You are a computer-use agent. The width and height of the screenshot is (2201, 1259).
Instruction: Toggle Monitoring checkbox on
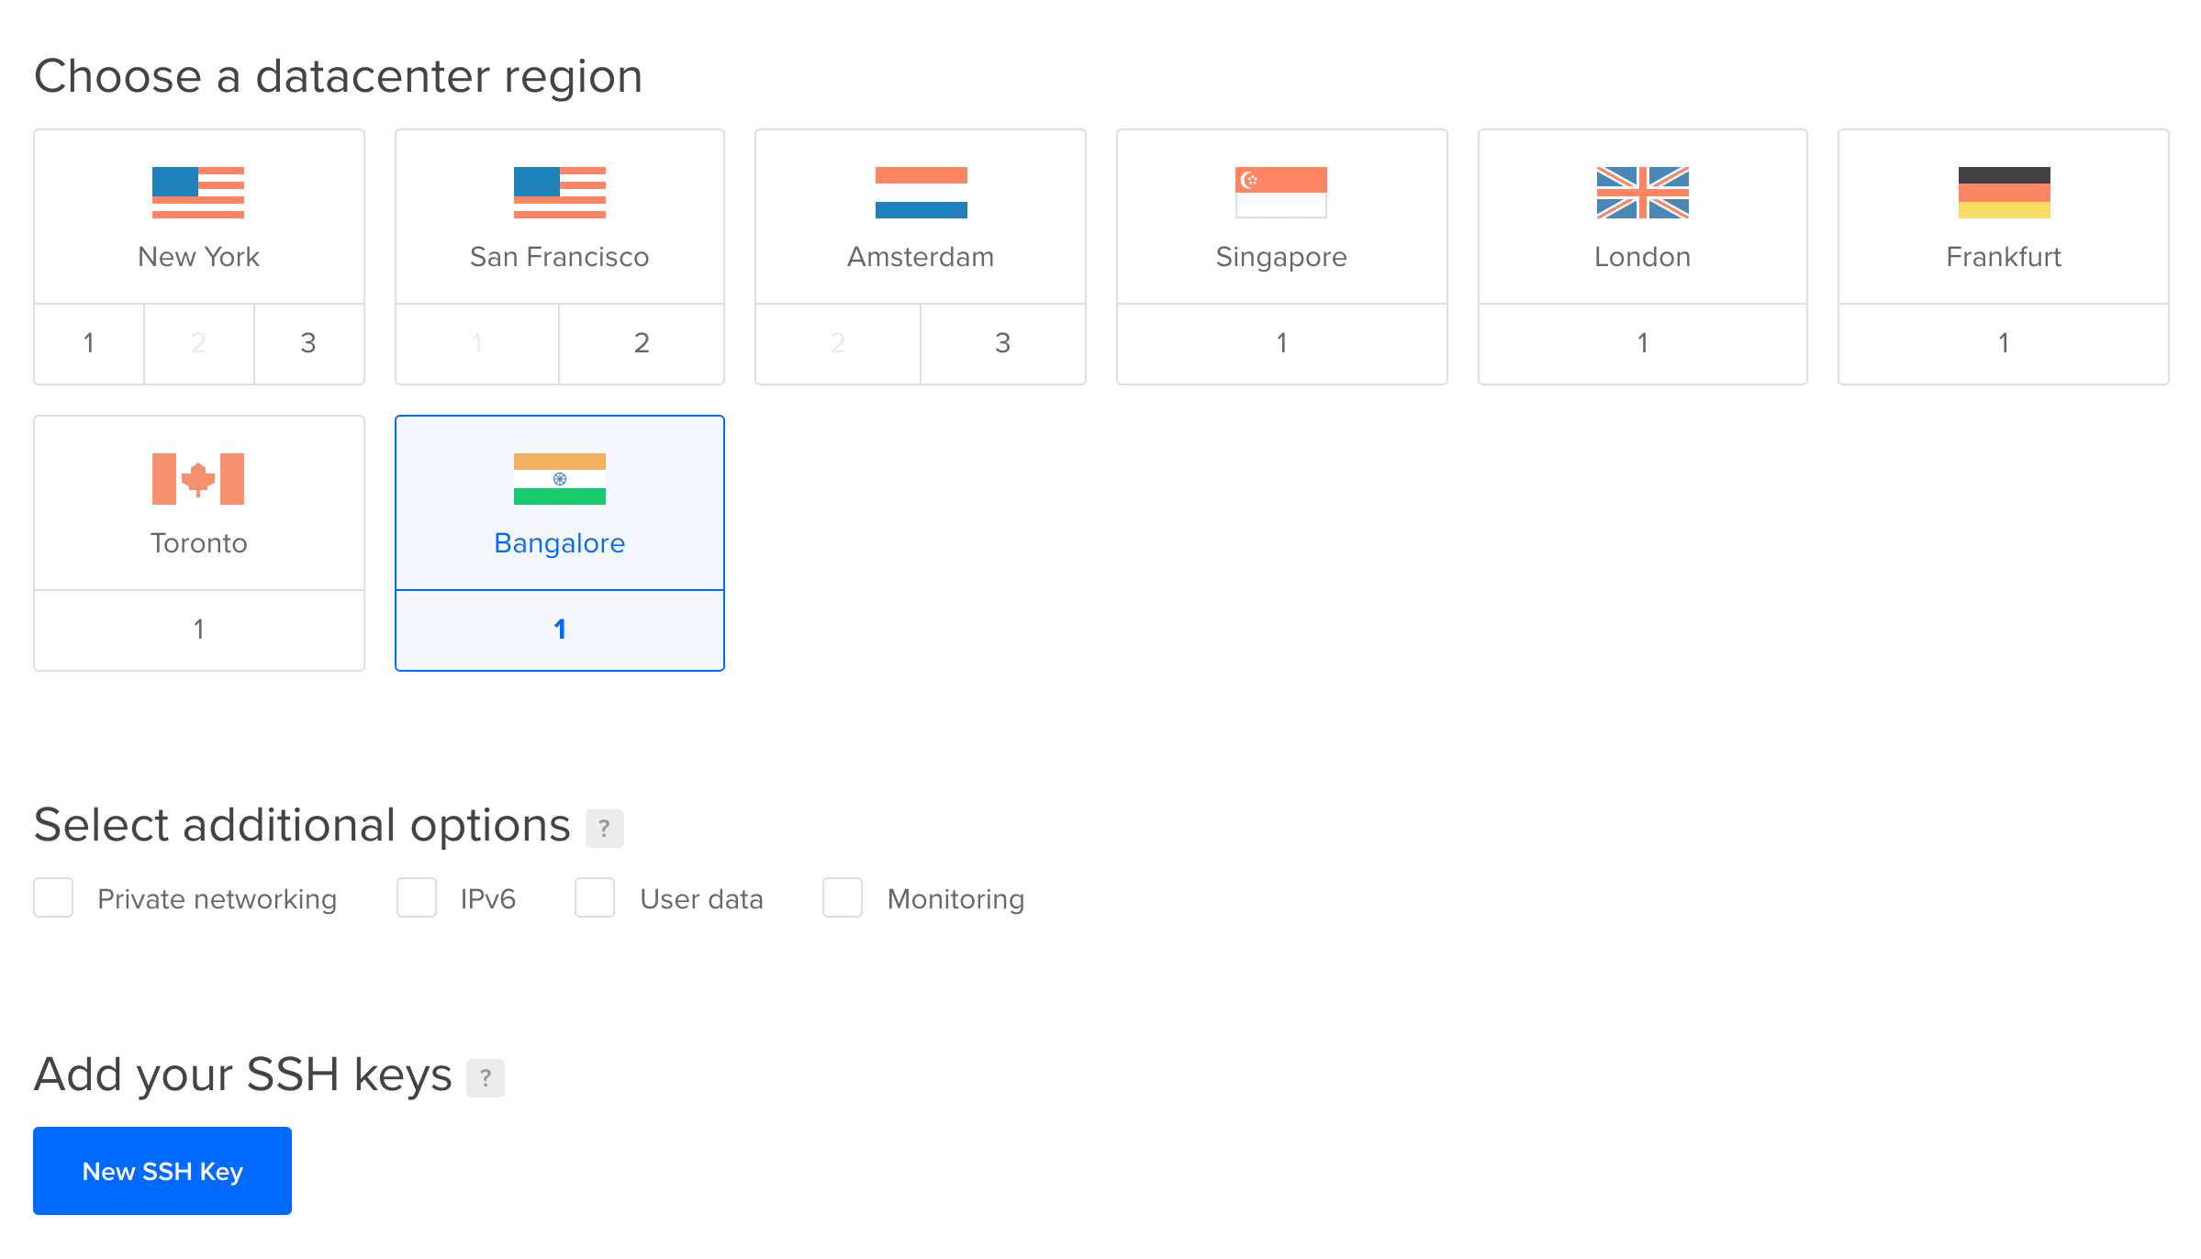(x=842, y=897)
